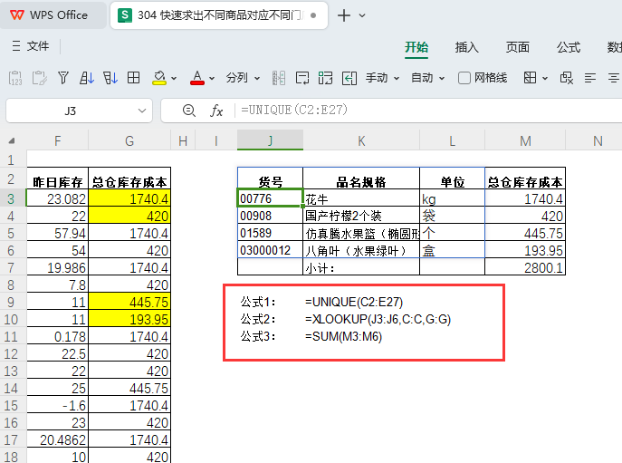
Task: Click cell containing 国产柠檬2个装
Action: [x=361, y=216]
